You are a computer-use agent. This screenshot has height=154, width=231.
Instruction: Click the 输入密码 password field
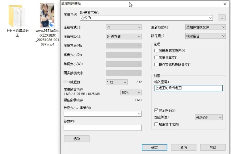189,88
